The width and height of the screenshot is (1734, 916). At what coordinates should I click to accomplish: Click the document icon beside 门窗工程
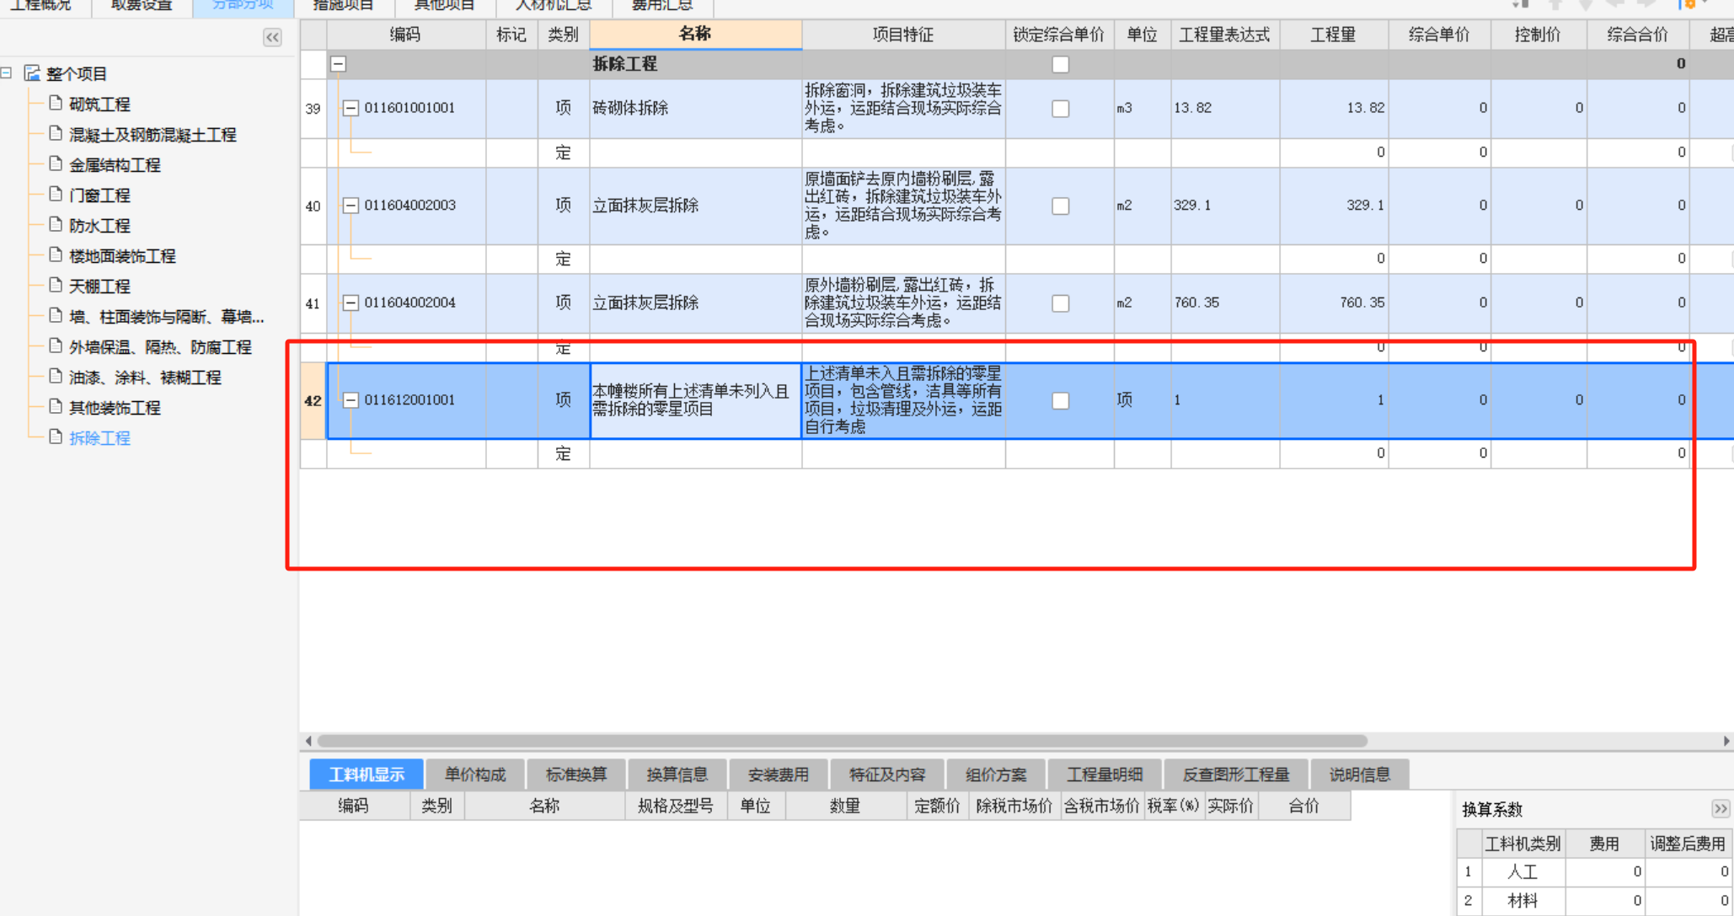pyautogui.click(x=56, y=195)
